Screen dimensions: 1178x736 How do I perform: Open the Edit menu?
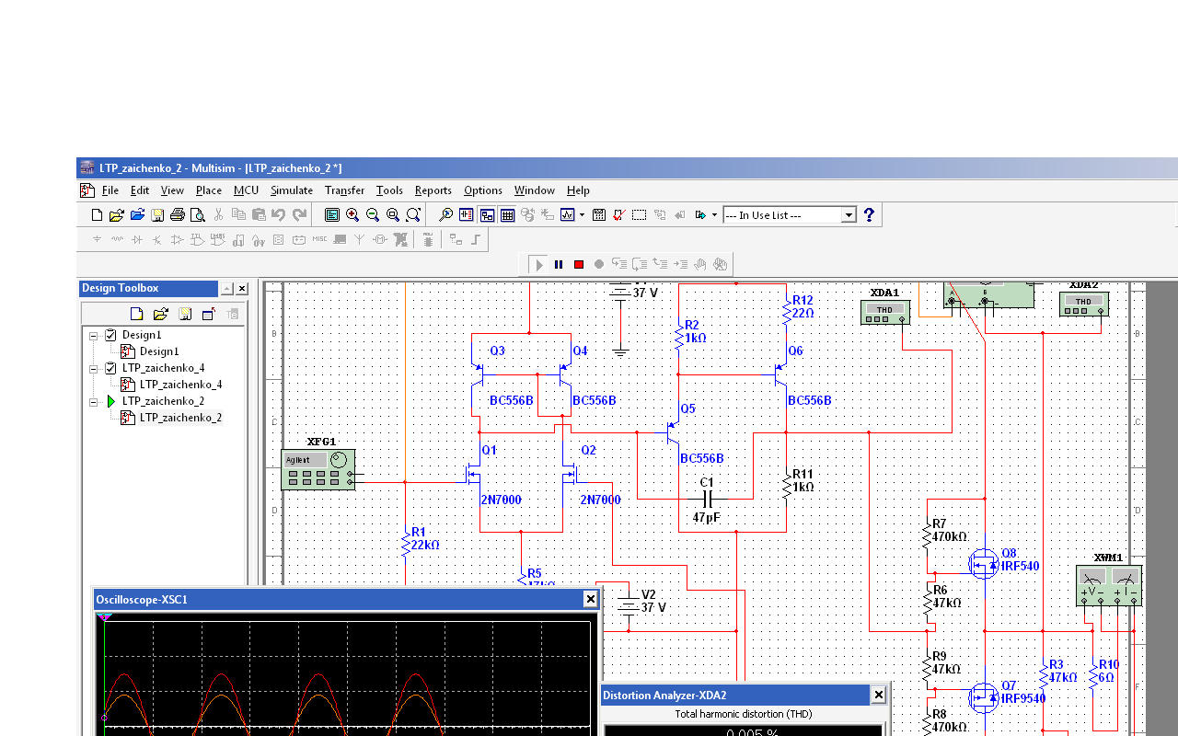coord(140,190)
